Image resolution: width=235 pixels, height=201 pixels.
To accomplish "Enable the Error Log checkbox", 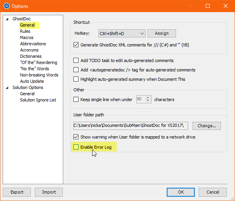I will (x=76, y=147).
